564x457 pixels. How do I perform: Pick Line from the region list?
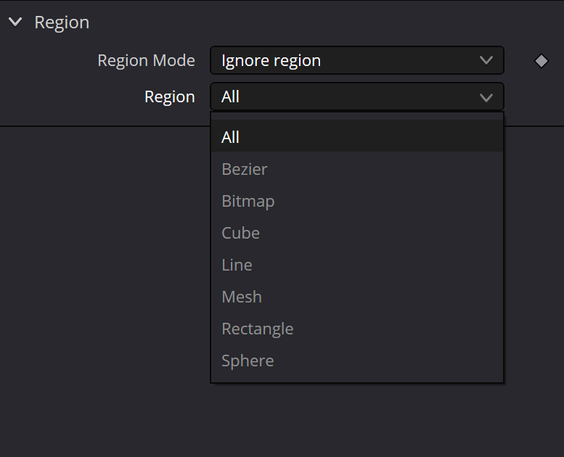[357, 265]
